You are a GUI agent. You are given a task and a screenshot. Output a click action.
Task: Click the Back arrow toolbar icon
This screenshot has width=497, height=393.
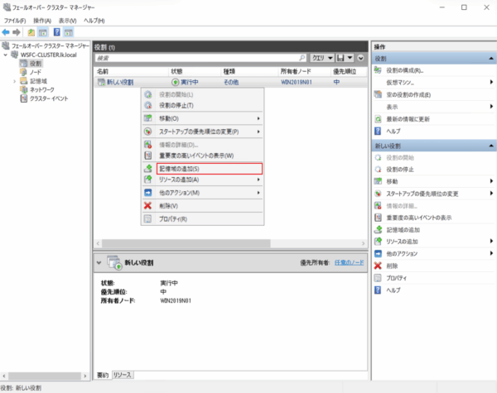point(6,32)
